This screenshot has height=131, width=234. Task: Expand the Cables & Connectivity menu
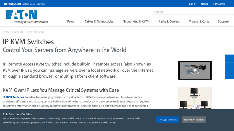tap(99, 22)
